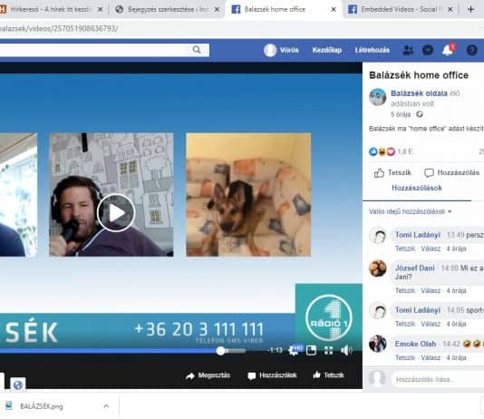Open the Messenger icon in header
The image size is (484, 419).
[428, 50]
